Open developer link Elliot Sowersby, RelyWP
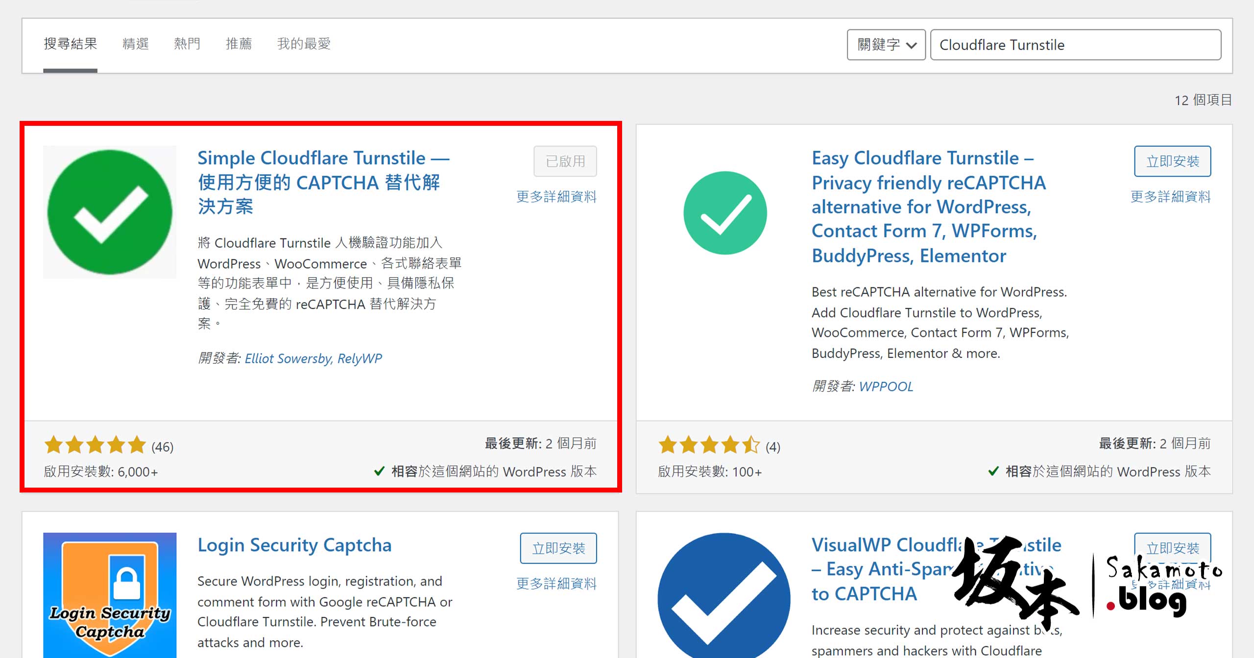This screenshot has height=658, width=1254. (x=313, y=358)
